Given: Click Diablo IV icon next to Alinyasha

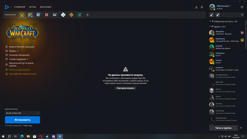Looking at the screenshot, I should coord(242,32).
